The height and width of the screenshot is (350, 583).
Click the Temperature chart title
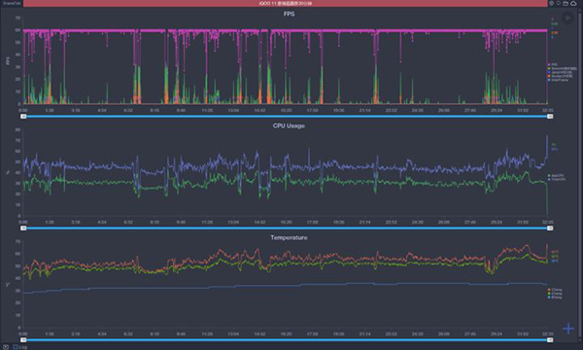point(289,237)
